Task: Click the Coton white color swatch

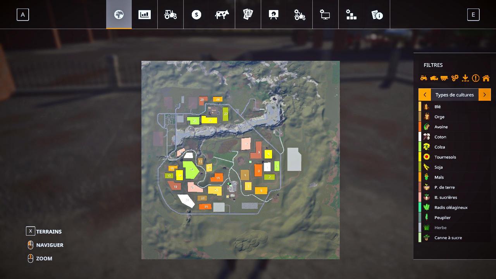Action: 420,137
